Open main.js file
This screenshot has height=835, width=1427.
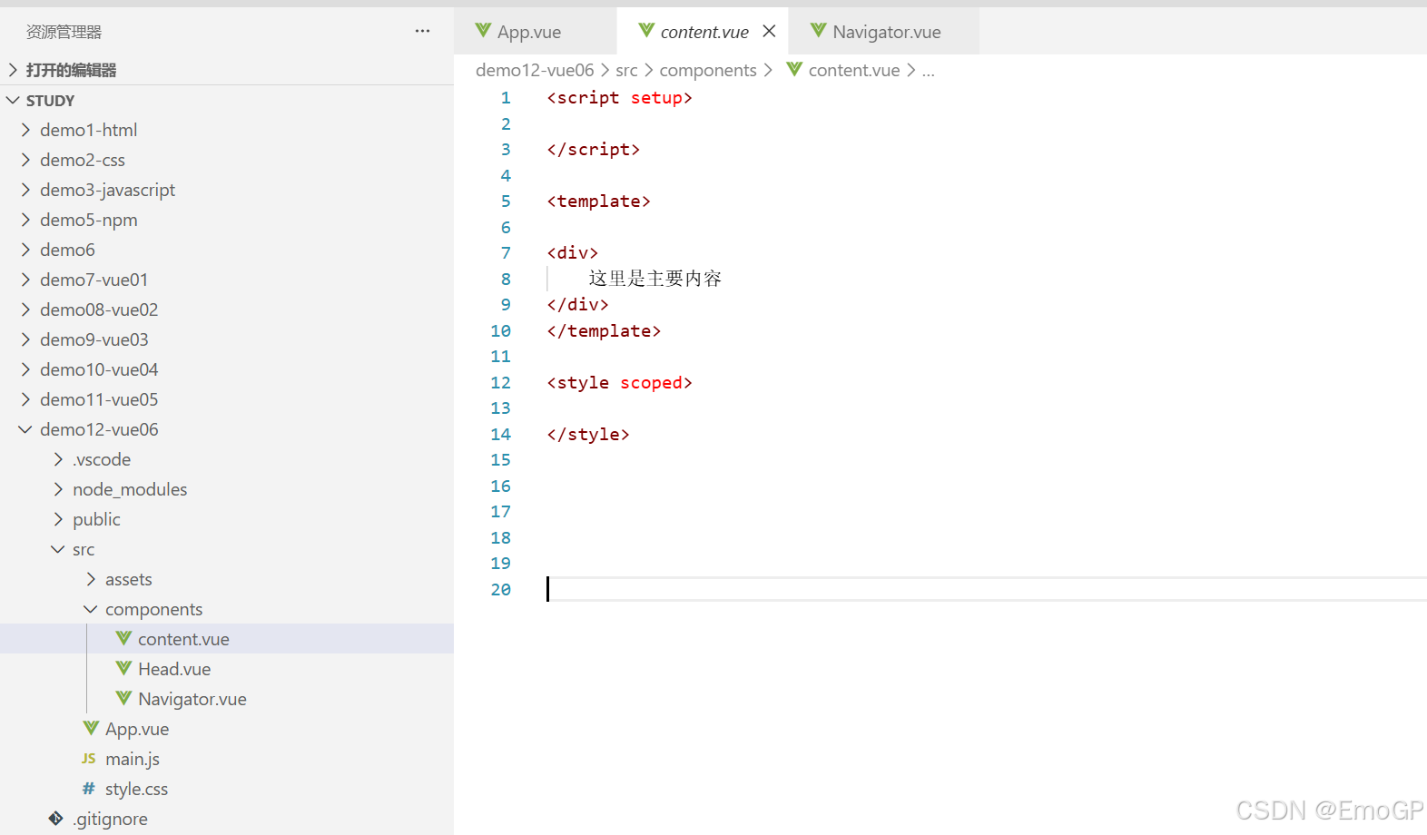click(x=227, y=759)
